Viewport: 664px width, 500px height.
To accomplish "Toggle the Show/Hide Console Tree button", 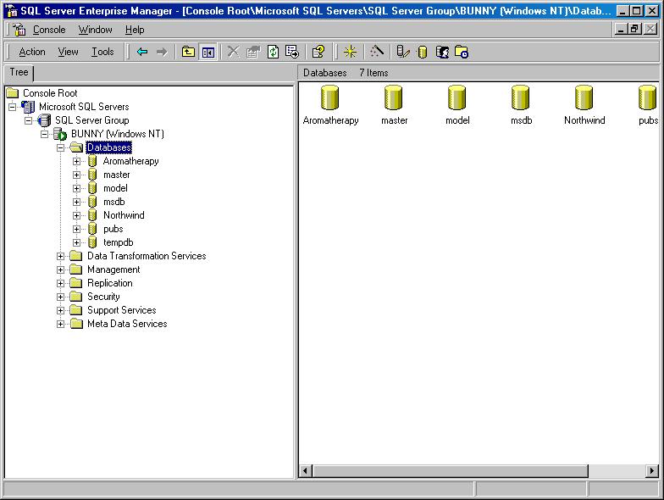I will coord(208,53).
